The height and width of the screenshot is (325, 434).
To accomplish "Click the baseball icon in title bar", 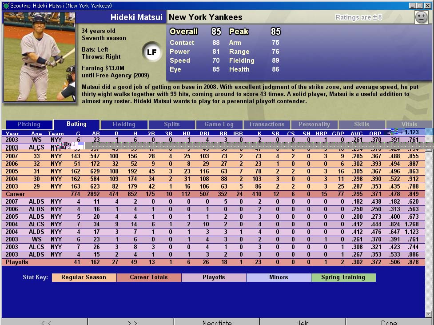I will tap(6, 5).
